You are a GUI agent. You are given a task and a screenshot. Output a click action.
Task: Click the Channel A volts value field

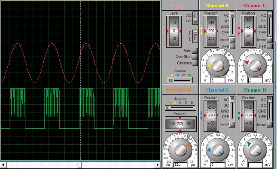point(218,80)
